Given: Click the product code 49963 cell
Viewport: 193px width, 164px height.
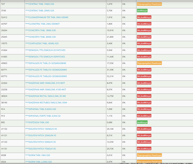Looking at the screenshot, I should 4,63.
